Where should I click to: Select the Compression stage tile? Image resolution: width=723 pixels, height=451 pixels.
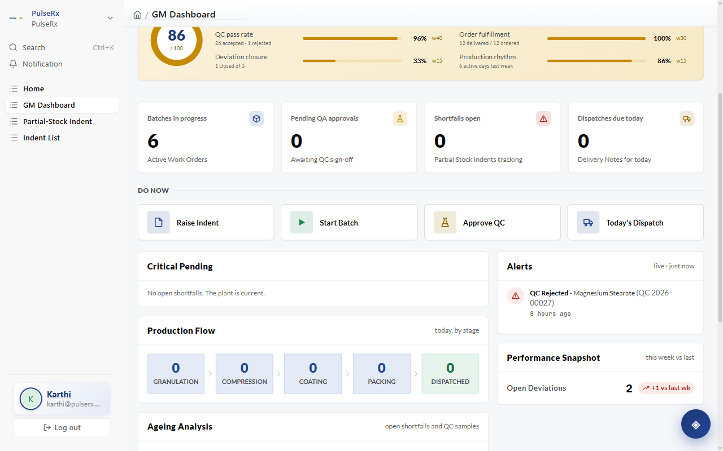245,374
